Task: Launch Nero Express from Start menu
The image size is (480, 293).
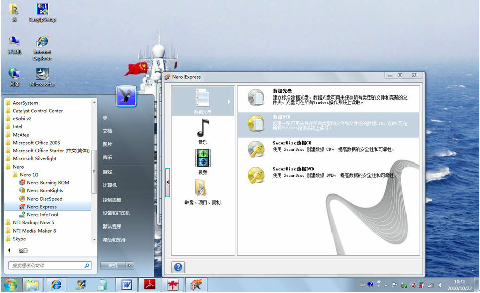Action: 48,207
